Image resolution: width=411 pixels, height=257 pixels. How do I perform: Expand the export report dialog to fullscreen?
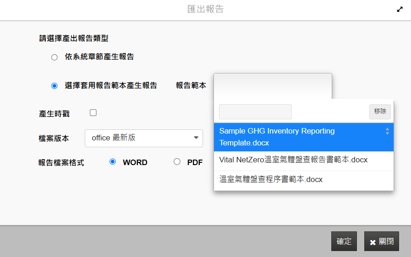(400, 9)
